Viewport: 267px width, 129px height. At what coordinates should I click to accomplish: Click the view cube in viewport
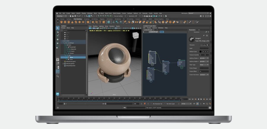tap(136, 36)
